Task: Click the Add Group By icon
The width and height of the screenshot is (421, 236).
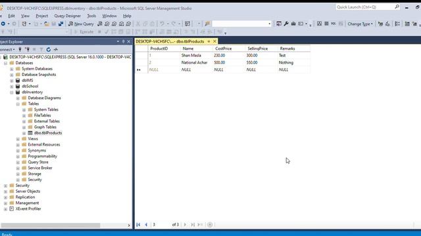Action: tap(397, 24)
